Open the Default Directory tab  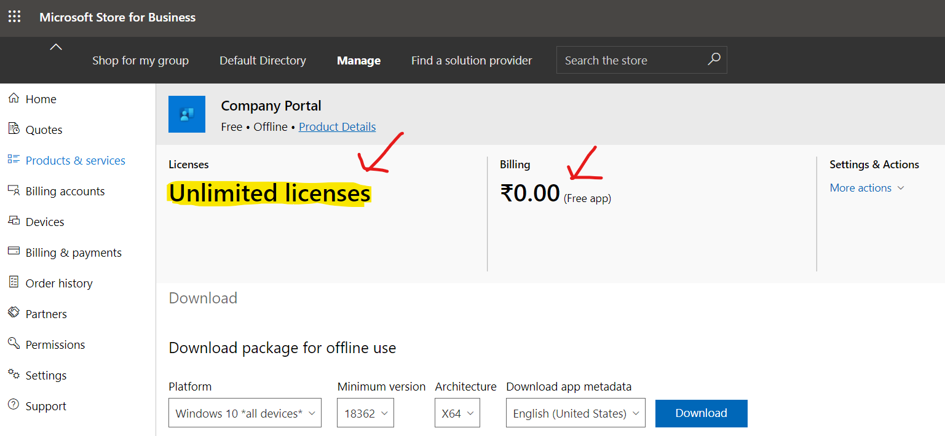263,60
